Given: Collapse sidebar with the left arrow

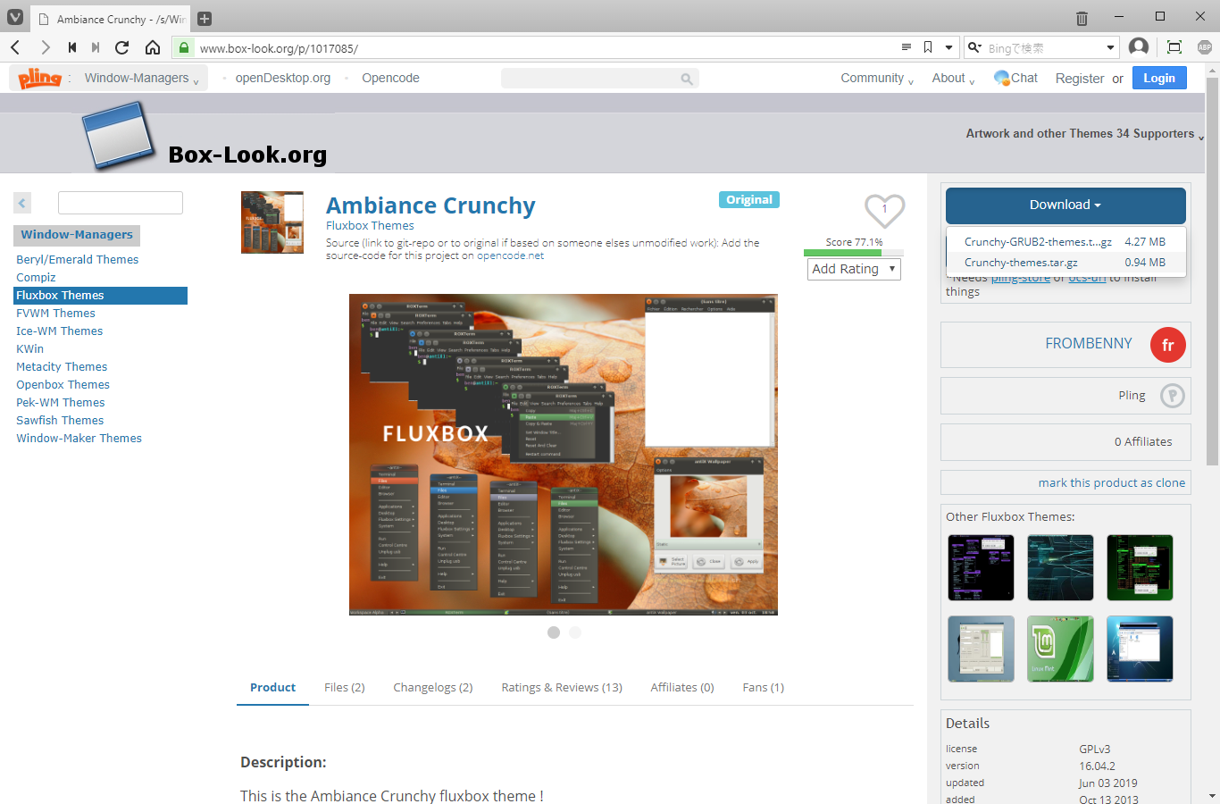Looking at the screenshot, I should pos(22,203).
